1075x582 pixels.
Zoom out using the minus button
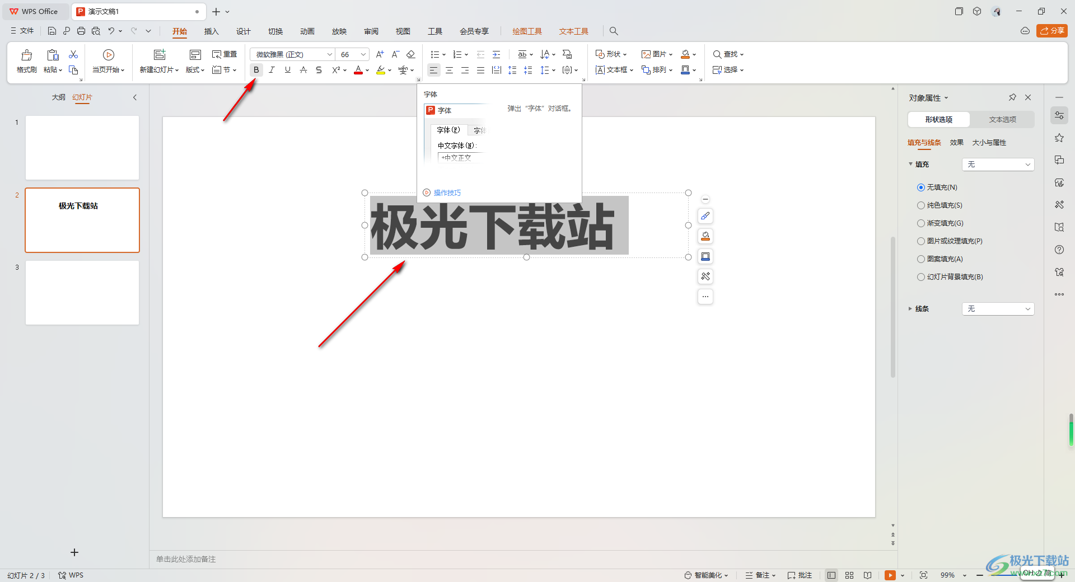(x=980, y=575)
